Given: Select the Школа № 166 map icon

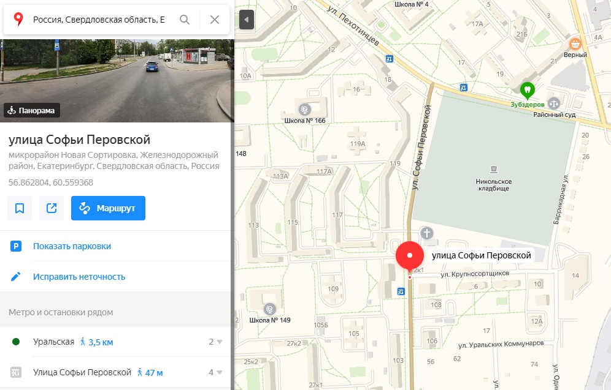Looking at the screenshot, I should 305,109.
